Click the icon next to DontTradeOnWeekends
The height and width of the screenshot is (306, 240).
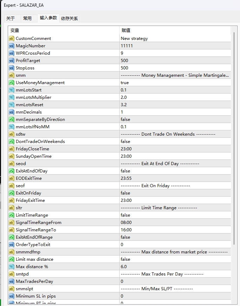[x=12, y=142]
